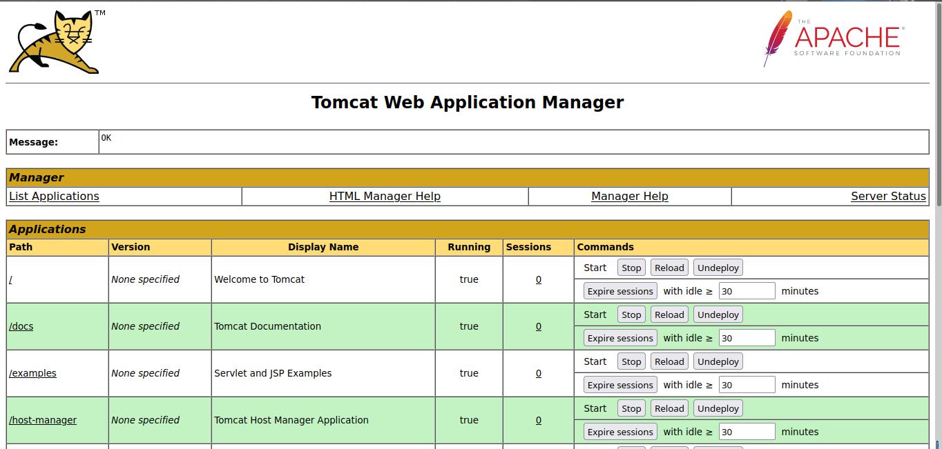View sessions count for /examples
The image size is (942, 449).
(539, 373)
